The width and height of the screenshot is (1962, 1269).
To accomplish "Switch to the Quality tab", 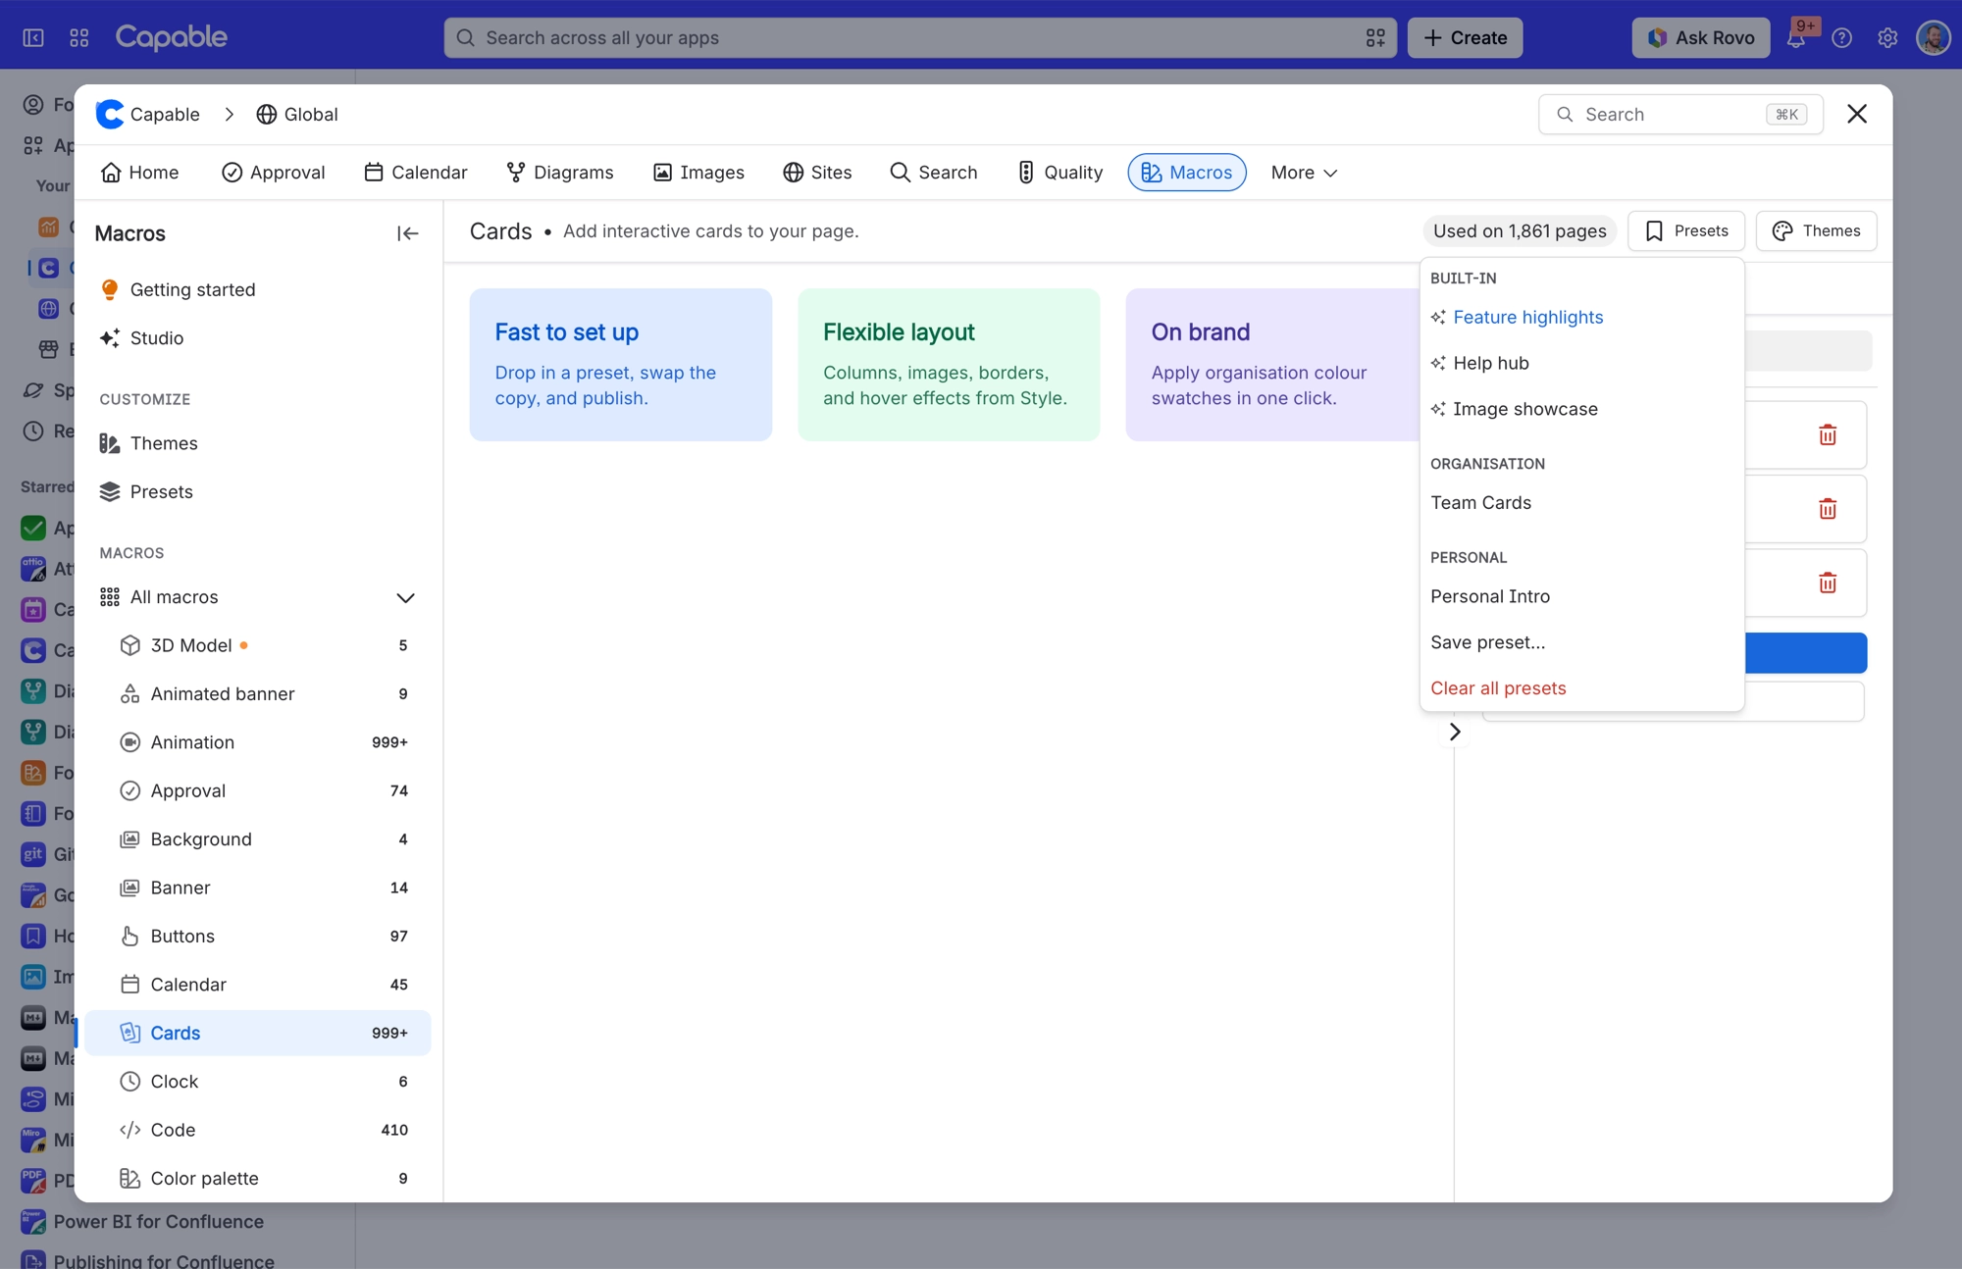I will pos(1060,173).
